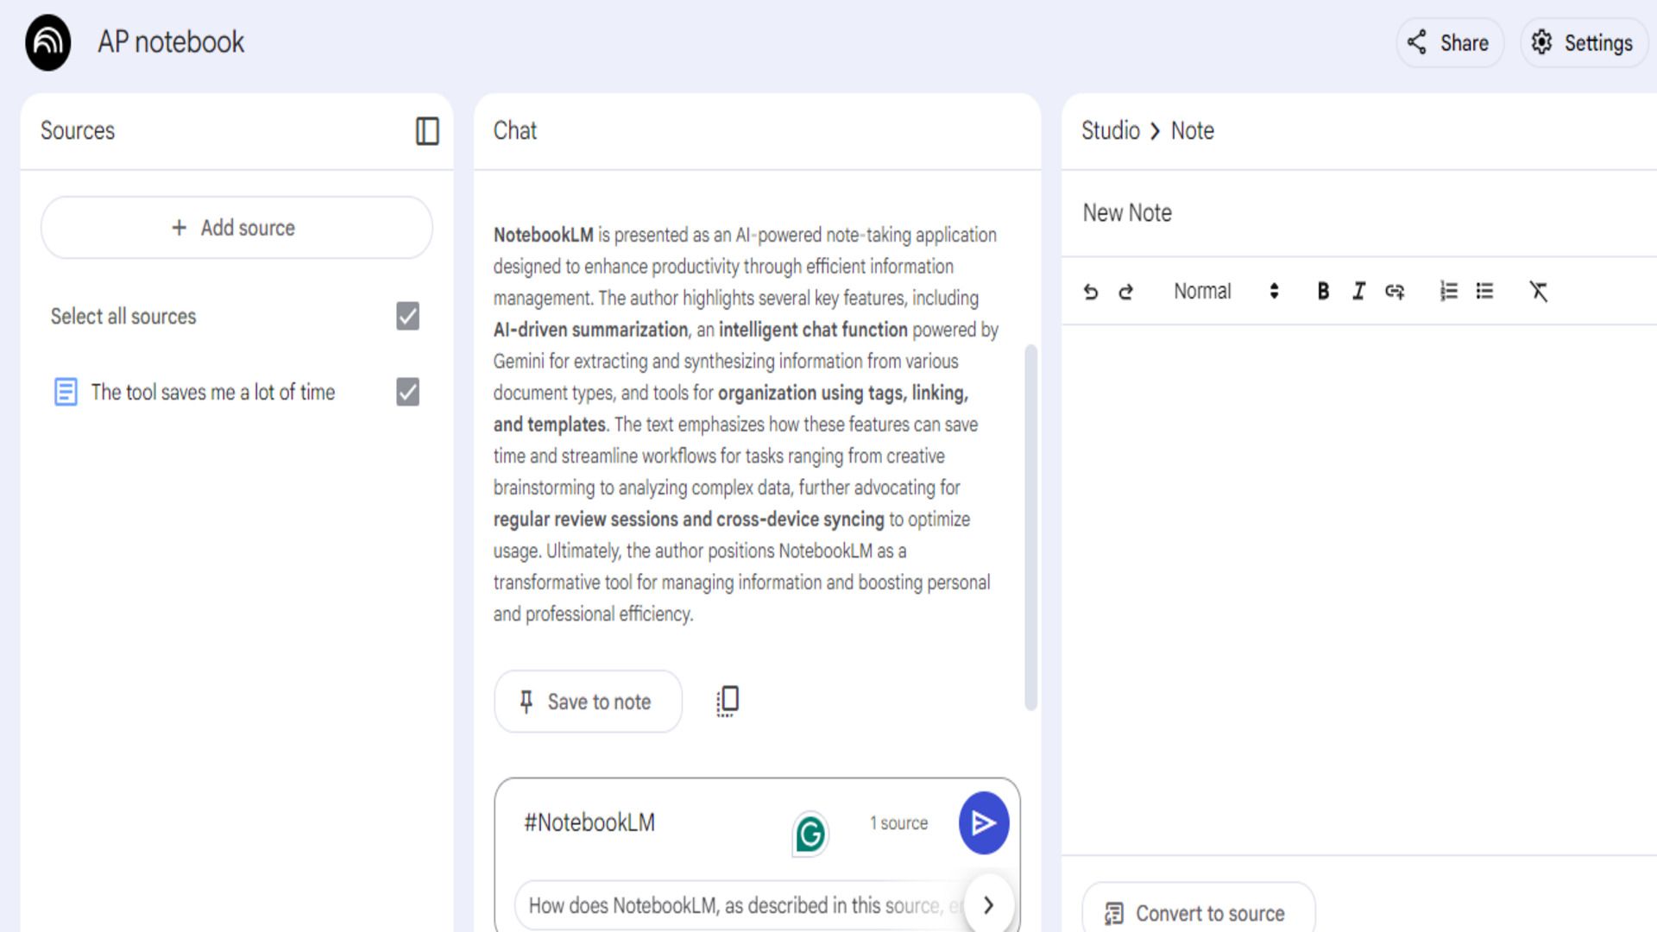Copy the chat response
Screen dimensions: 1657x932
(728, 702)
